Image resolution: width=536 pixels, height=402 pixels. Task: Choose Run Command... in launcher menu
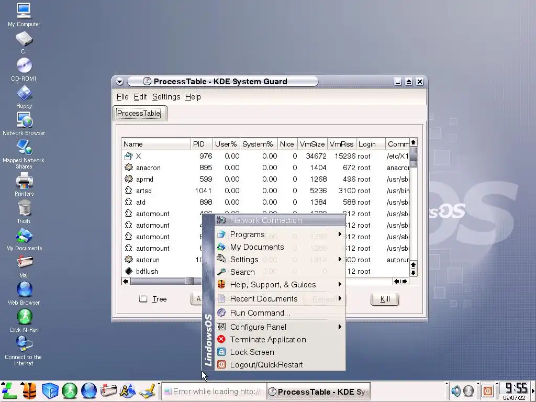coord(280,313)
